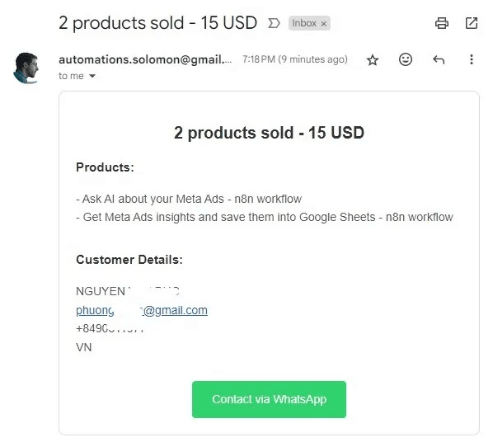
Task: Click the customer's +84 phone number
Action: (110, 328)
